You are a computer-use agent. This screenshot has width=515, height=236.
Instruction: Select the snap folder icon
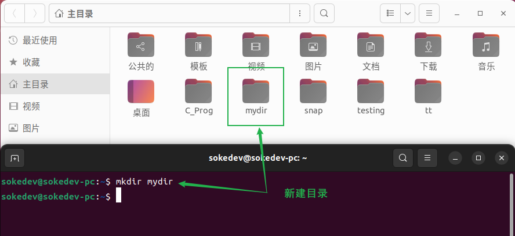pyautogui.click(x=313, y=91)
